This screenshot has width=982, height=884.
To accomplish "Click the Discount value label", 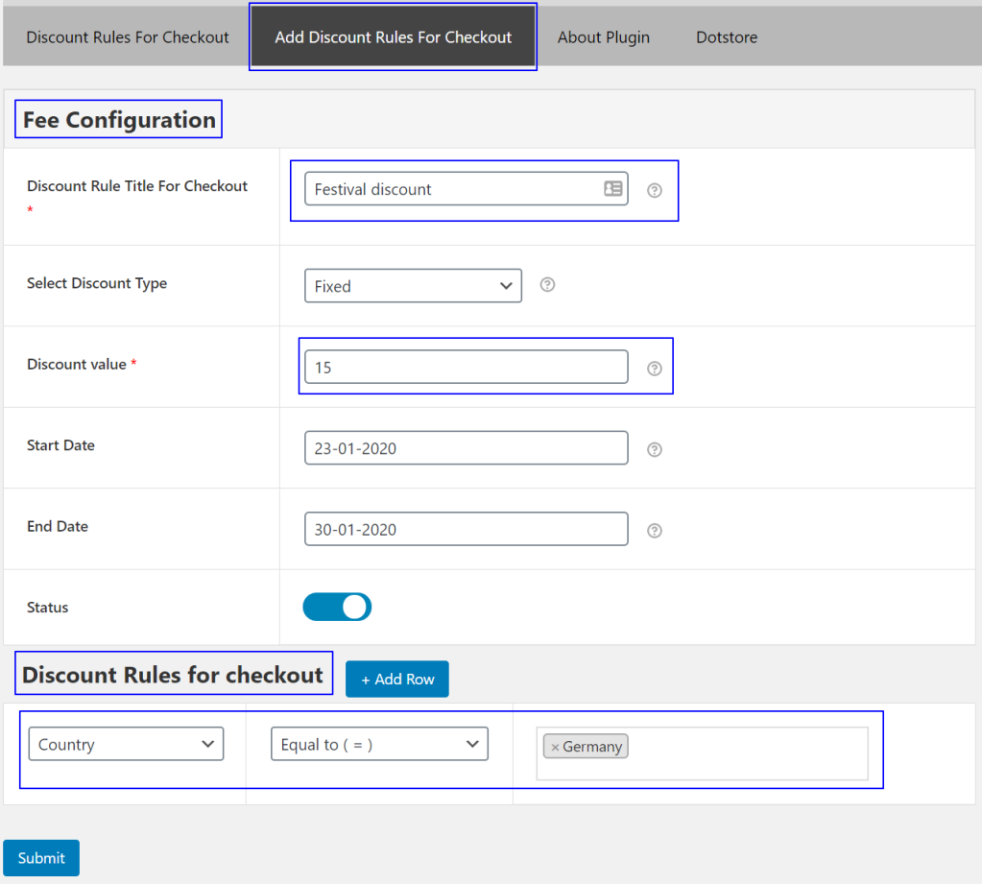I will point(77,365).
